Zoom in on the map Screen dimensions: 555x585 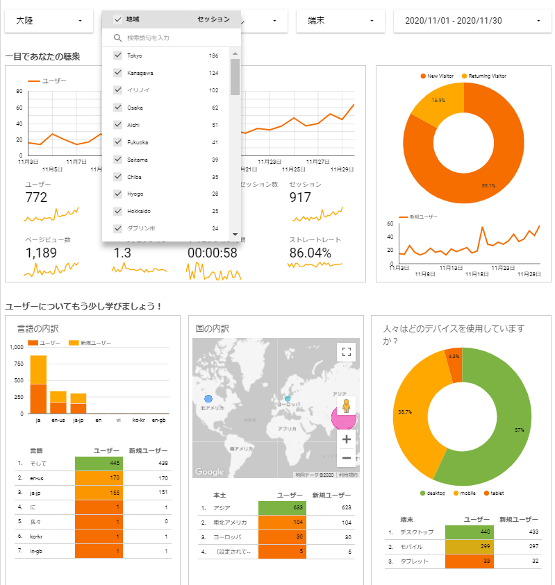pos(346,439)
